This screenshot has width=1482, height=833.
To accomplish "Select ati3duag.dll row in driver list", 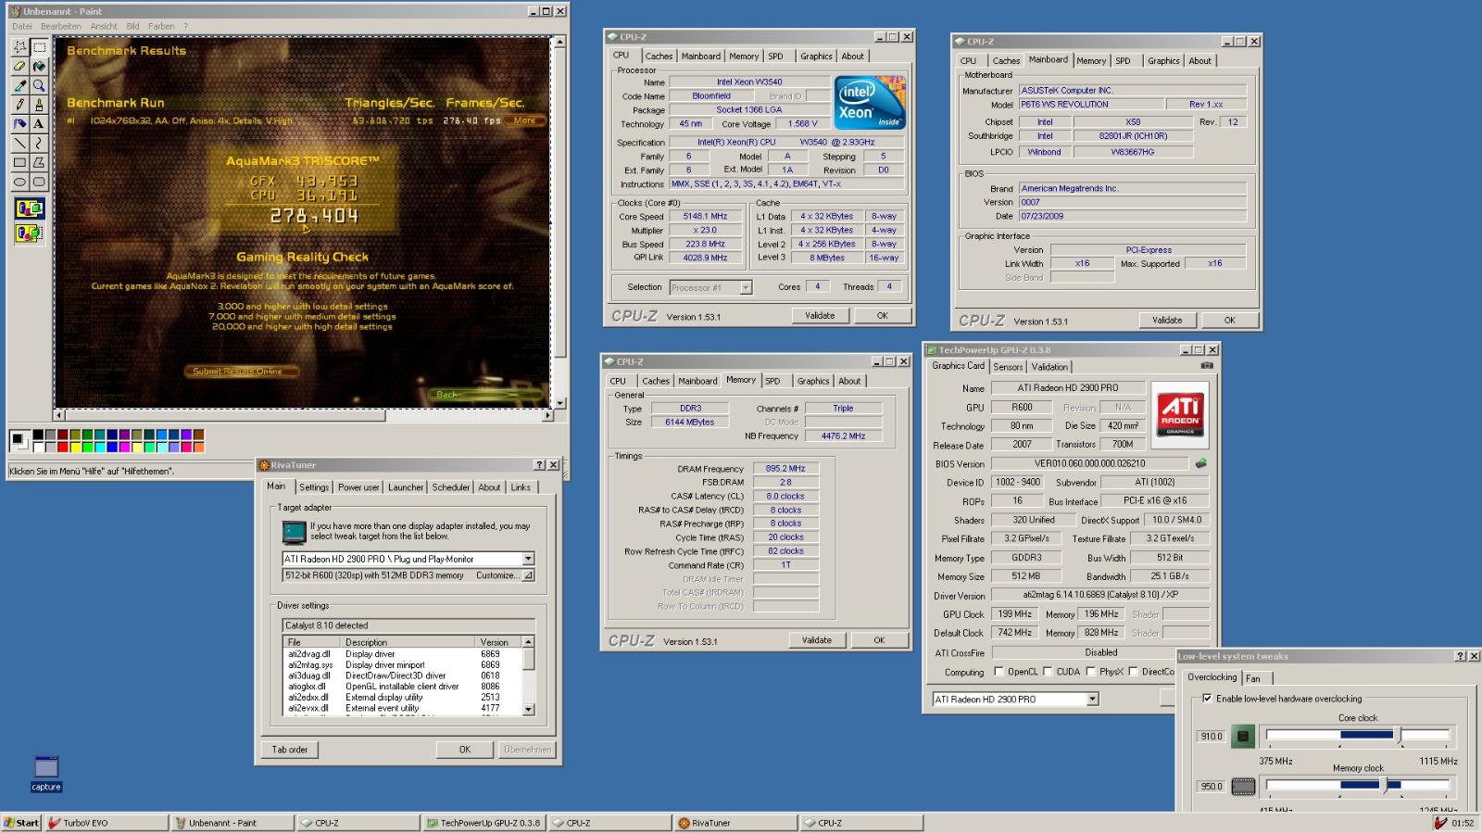I will click(x=403, y=675).
